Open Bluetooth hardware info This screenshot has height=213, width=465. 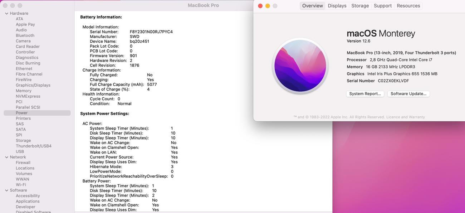tap(25, 35)
